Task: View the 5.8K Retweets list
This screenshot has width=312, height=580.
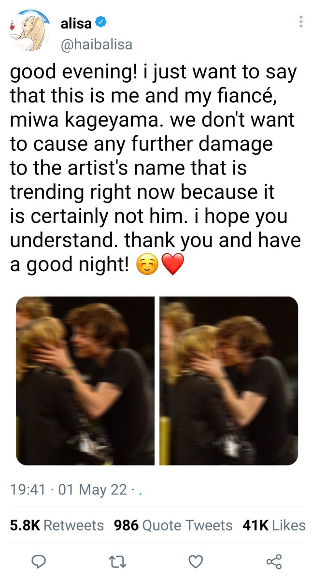Action: coord(57,525)
